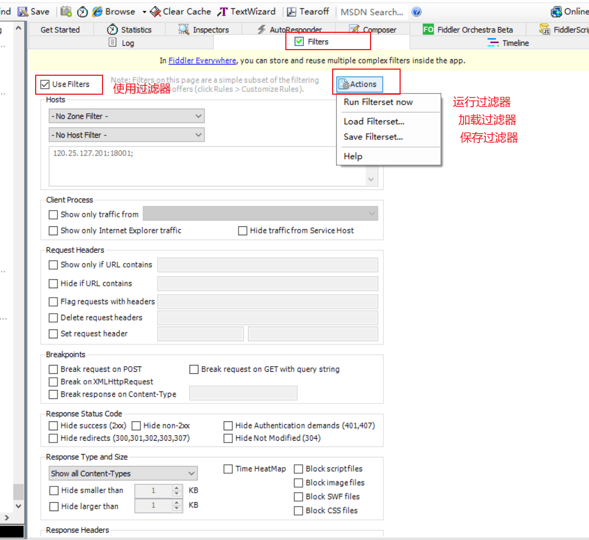
Task: Click the Clear Cache icon
Action: coord(155,12)
